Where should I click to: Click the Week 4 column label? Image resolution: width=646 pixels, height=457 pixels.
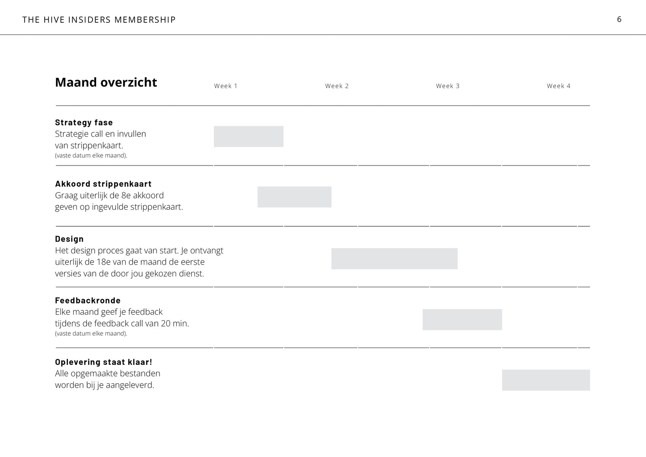point(558,86)
